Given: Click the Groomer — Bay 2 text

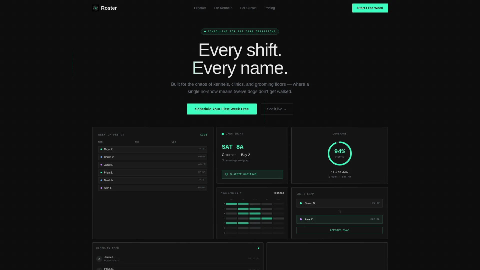Looking at the screenshot, I should (x=236, y=155).
